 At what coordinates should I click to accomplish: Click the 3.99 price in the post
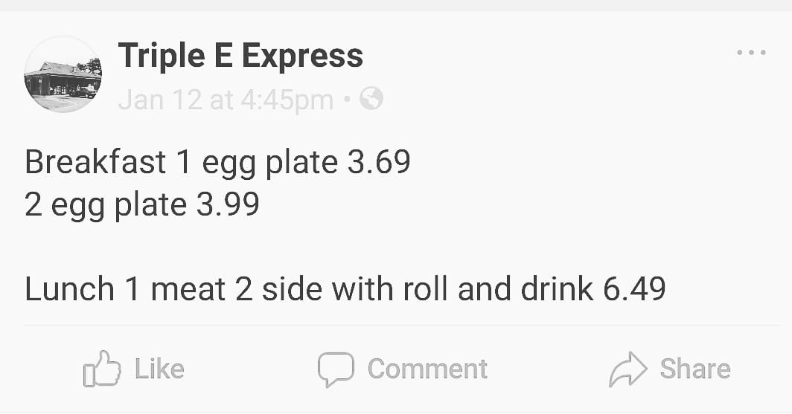click(228, 204)
